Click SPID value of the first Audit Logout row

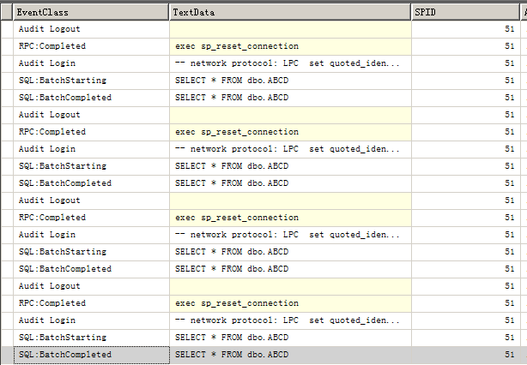point(510,29)
